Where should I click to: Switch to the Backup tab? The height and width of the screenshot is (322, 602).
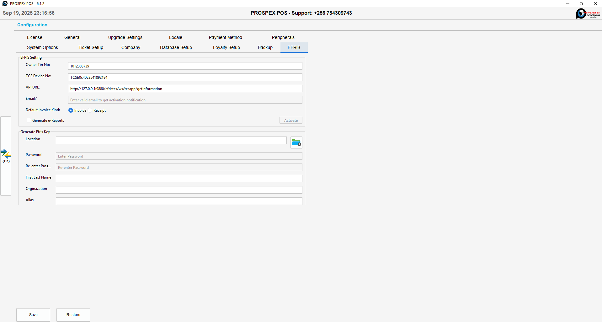[x=265, y=47]
